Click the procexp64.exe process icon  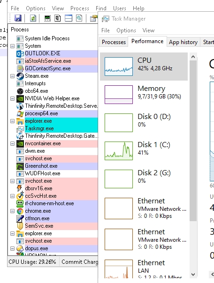click(x=20, y=114)
